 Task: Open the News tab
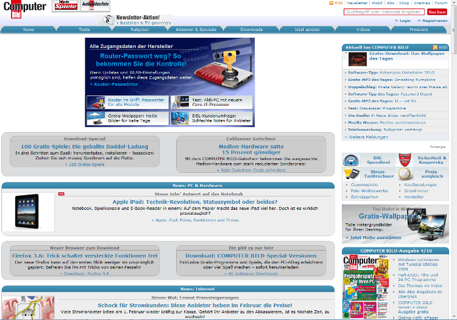click(x=28, y=29)
